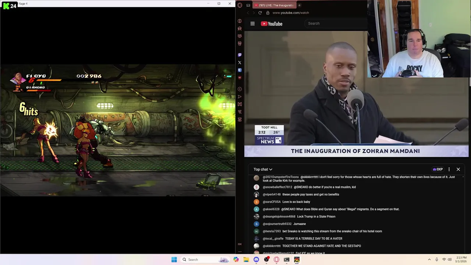Click message "Jumaane" from @sojournertruth9332
Screen dimensions: 471x265
coord(300,224)
